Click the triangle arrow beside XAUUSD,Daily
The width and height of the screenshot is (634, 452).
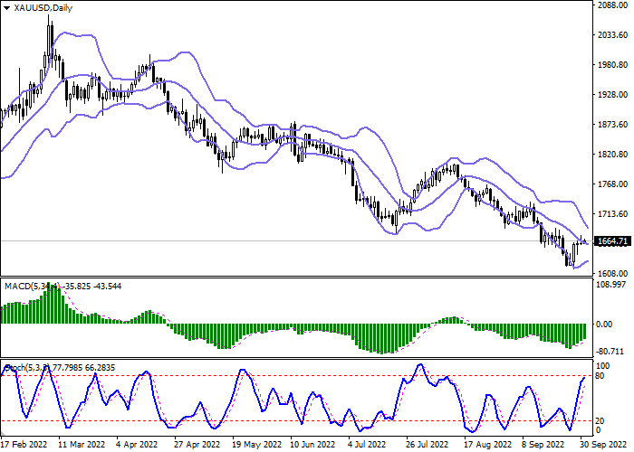[7, 7]
